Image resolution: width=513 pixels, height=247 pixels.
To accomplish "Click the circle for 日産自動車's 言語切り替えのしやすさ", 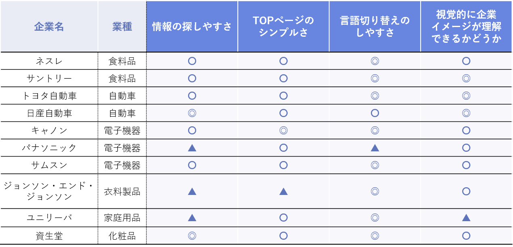I will (x=375, y=113).
